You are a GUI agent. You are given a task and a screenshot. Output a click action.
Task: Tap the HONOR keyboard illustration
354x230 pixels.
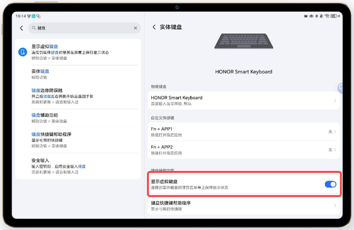pos(243,42)
